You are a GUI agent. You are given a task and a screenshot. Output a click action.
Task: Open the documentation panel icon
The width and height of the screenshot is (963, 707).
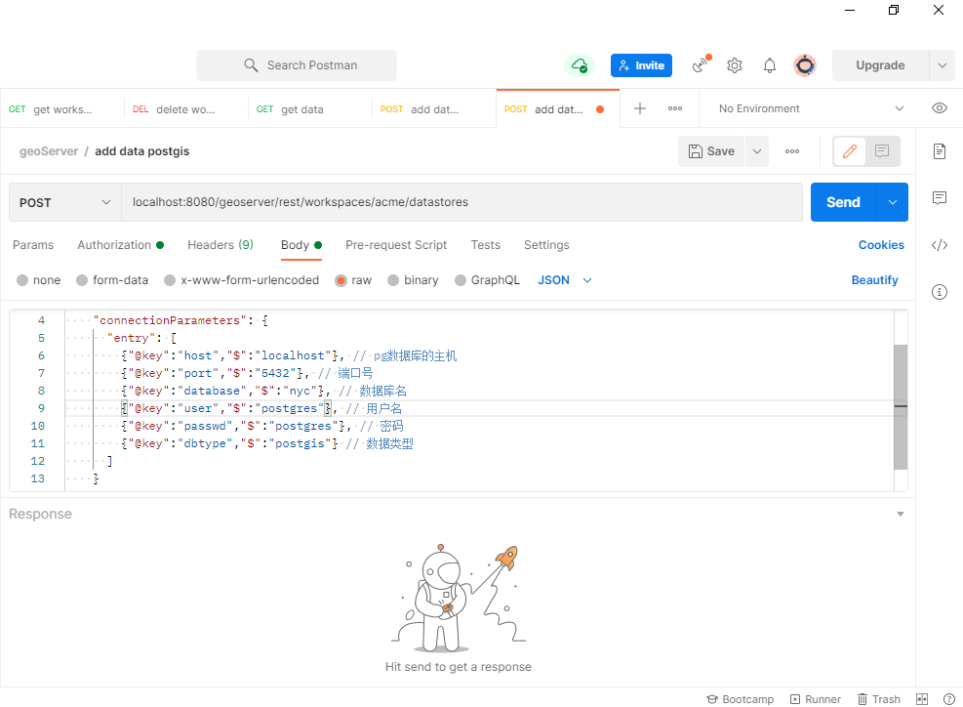tap(939, 151)
